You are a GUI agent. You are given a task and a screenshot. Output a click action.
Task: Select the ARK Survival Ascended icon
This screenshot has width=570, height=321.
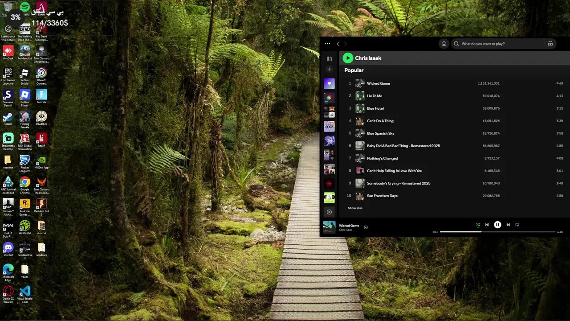tap(8, 185)
